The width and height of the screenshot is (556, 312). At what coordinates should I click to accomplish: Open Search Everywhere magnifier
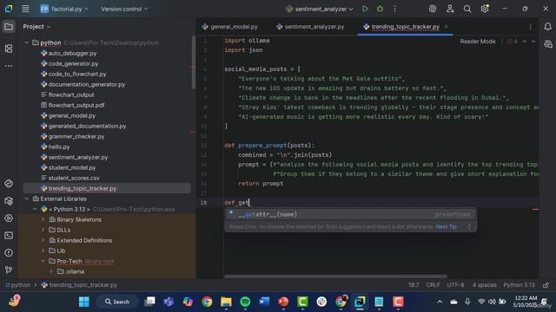point(467,9)
